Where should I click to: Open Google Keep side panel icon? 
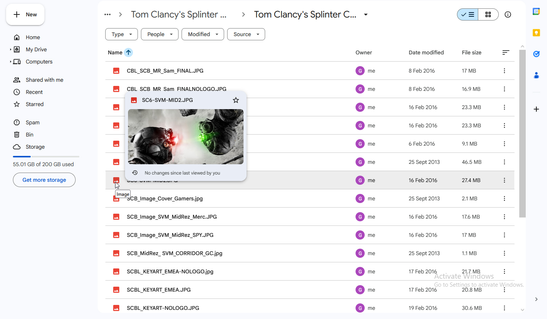(x=536, y=33)
